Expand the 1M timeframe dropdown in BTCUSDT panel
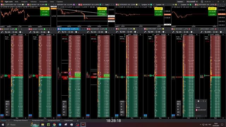 pos(187,32)
